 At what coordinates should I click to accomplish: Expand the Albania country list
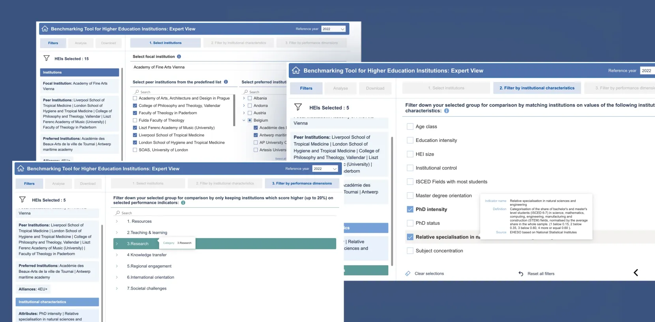pos(244,98)
